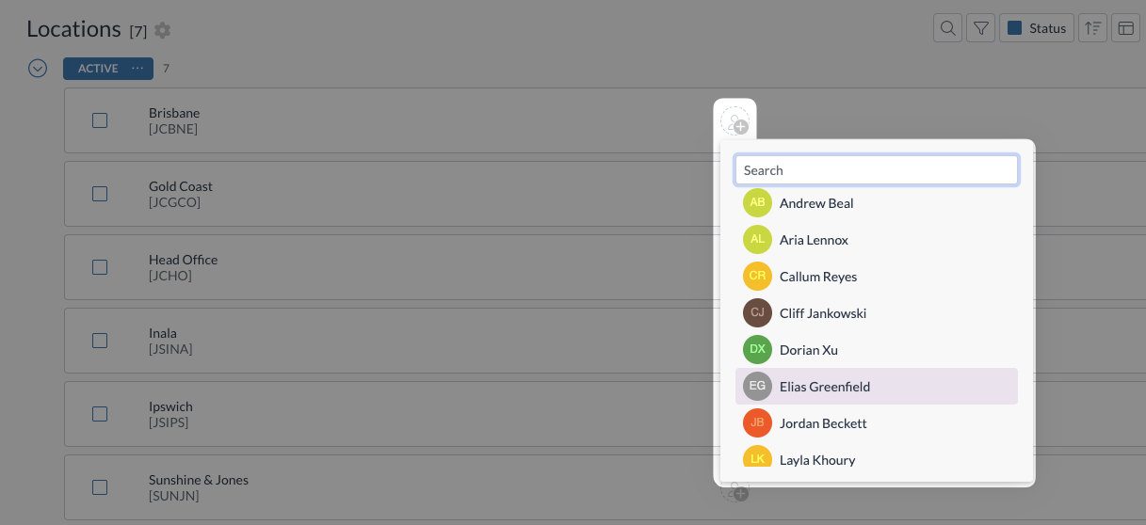Select the Inala location checkbox

(100, 341)
